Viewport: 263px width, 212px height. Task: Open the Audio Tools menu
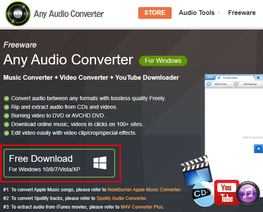[196, 13]
